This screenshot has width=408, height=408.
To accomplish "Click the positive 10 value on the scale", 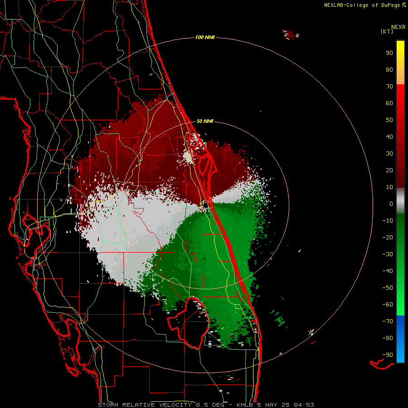I will point(389,187).
